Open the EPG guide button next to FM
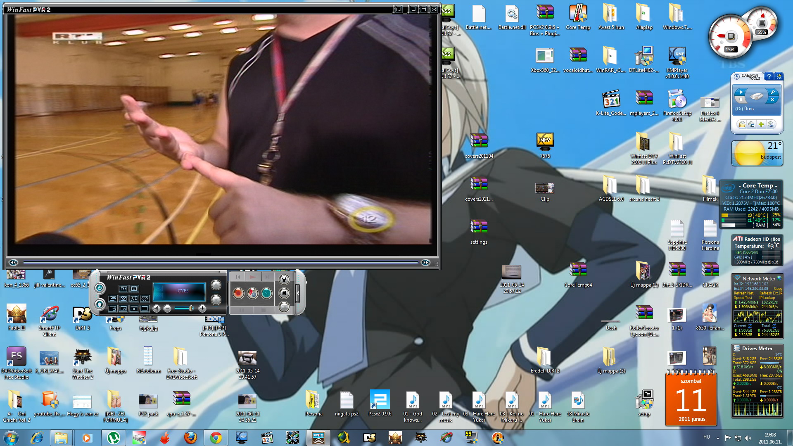 (x=134, y=289)
